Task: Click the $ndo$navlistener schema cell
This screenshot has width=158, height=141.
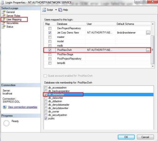Action: tap(126, 33)
